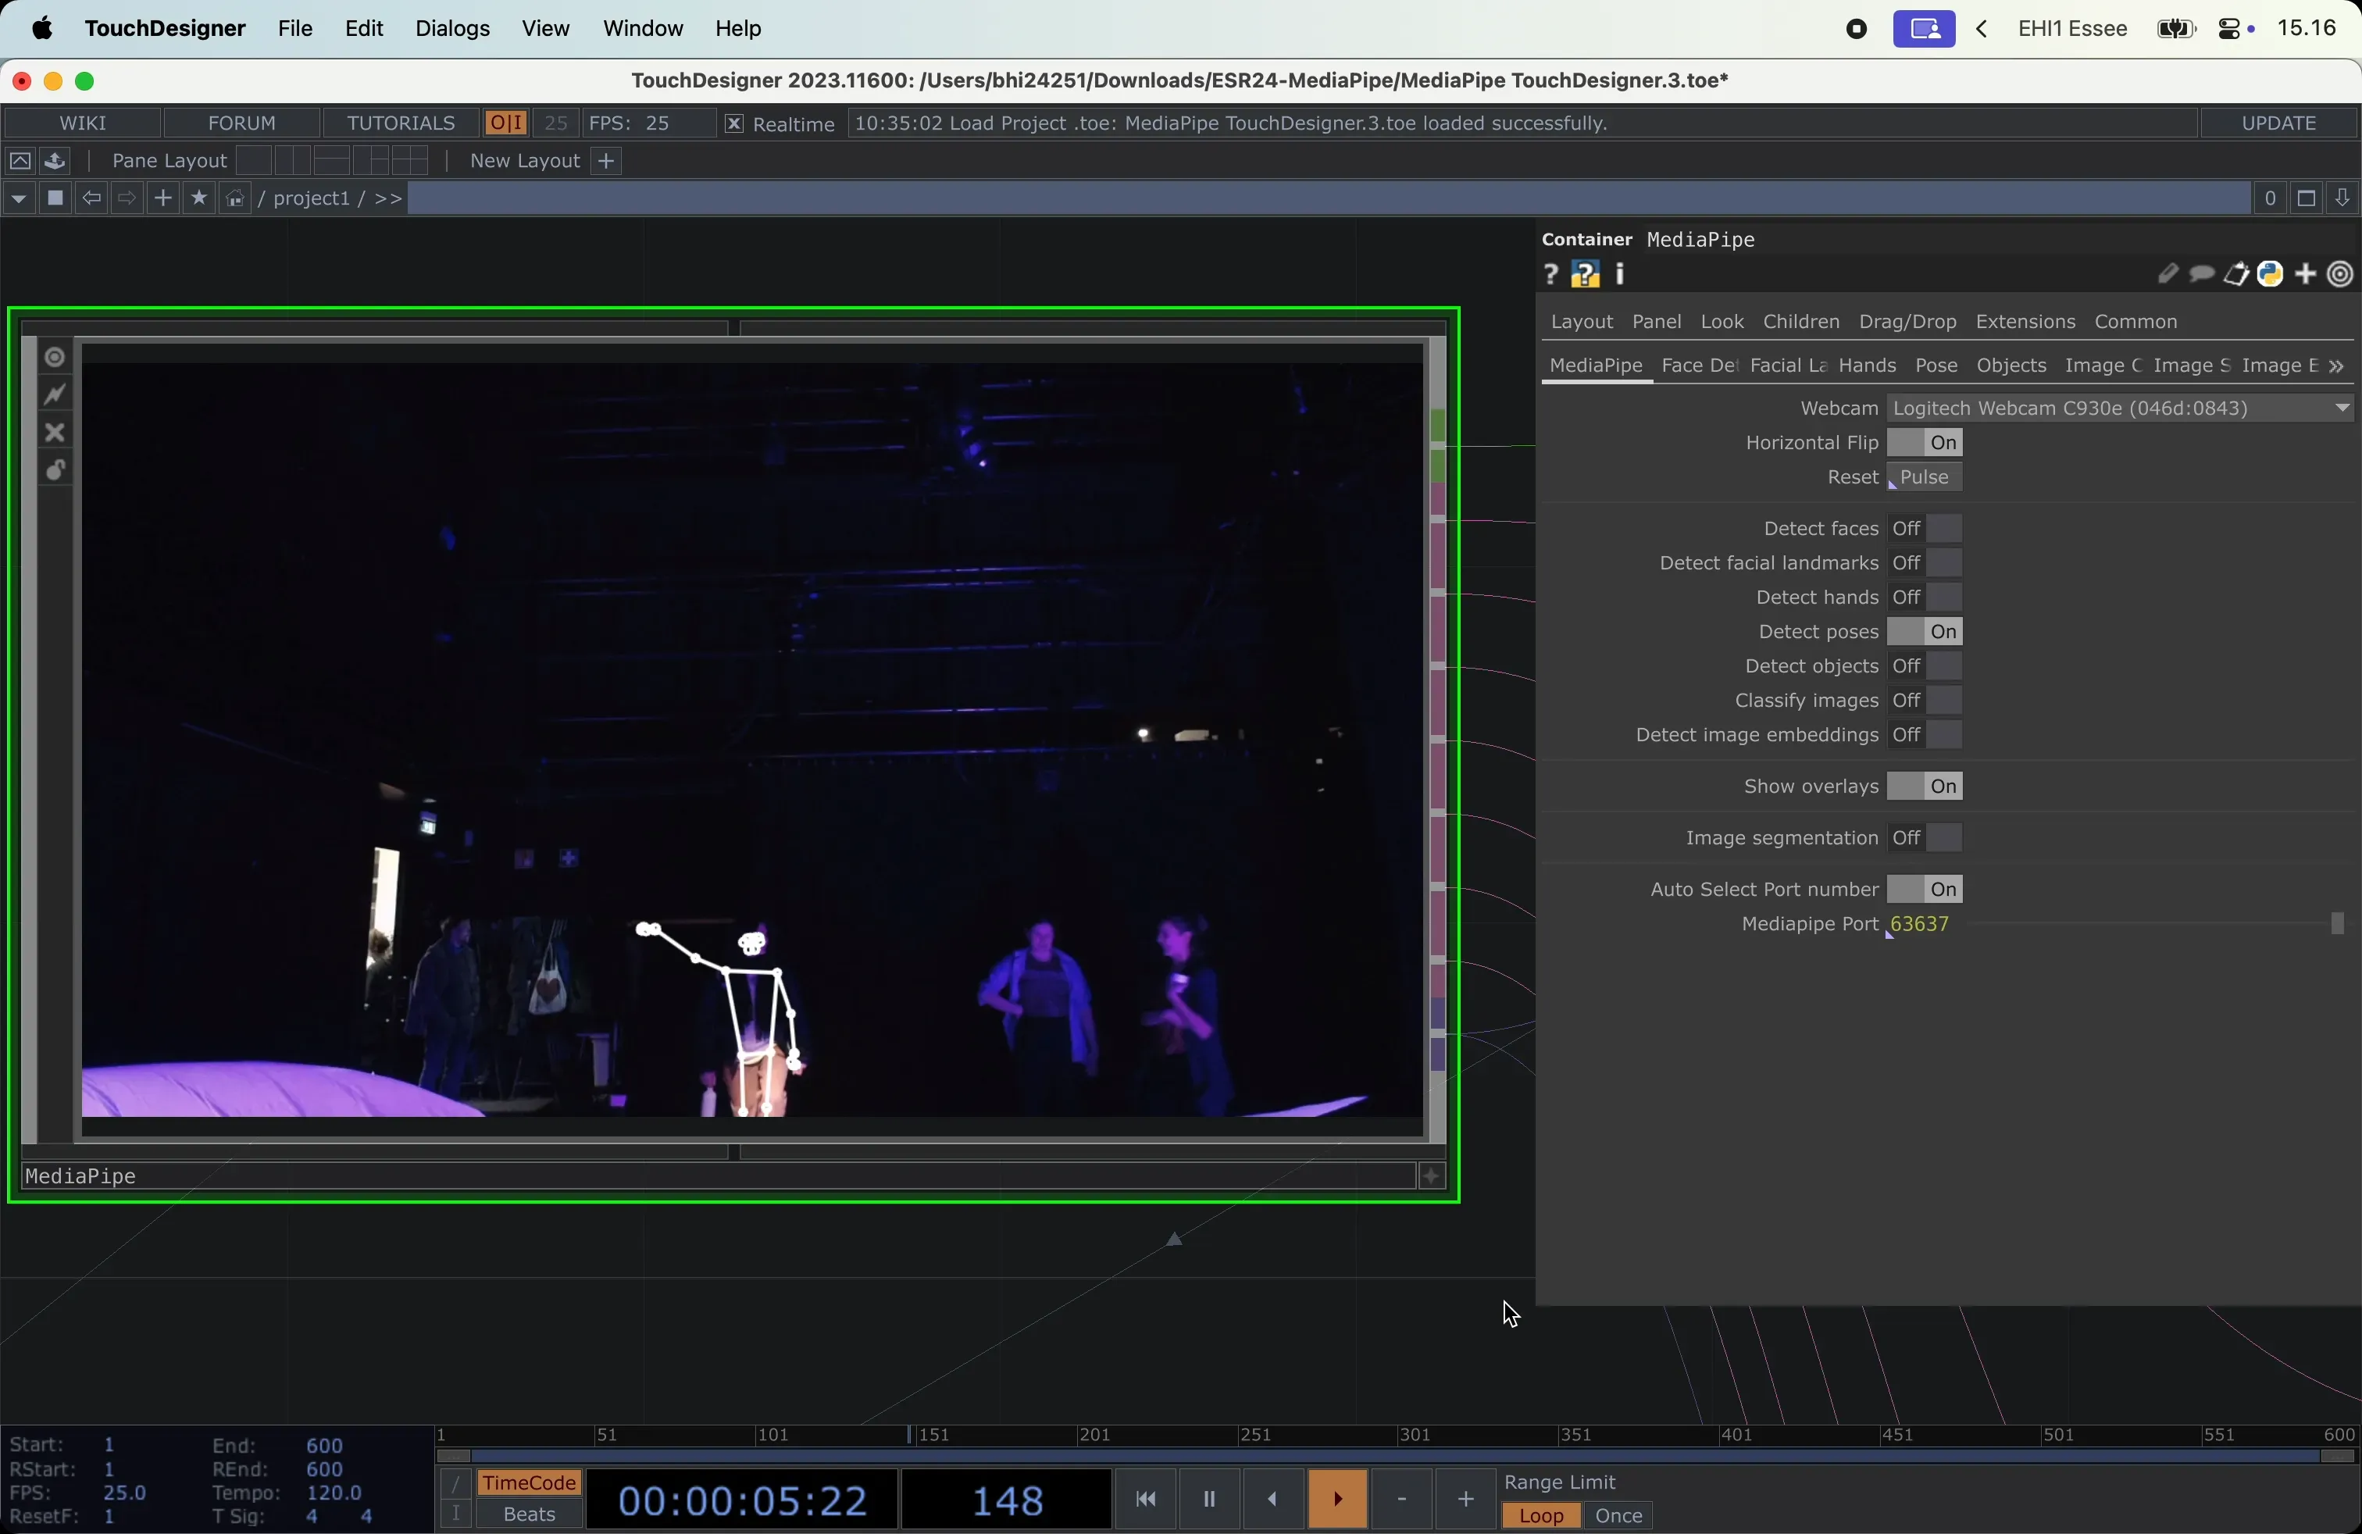This screenshot has width=2362, height=1534.
Task: Click the save layout tray icon
Action: [x=56, y=161]
